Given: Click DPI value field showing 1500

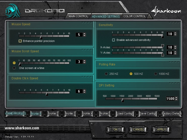Looking at the screenshot, I should [x=170, y=99].
